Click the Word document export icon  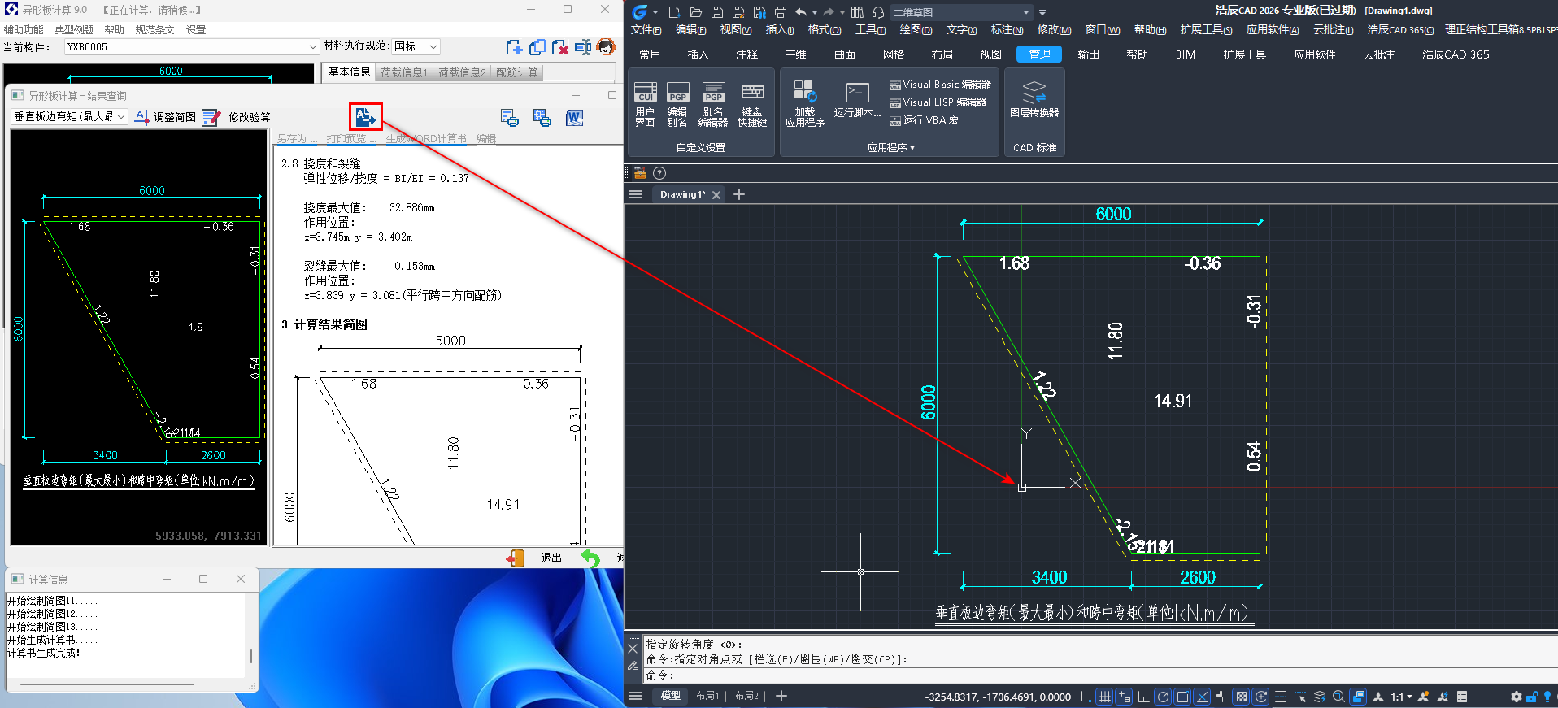pos(574,118)
